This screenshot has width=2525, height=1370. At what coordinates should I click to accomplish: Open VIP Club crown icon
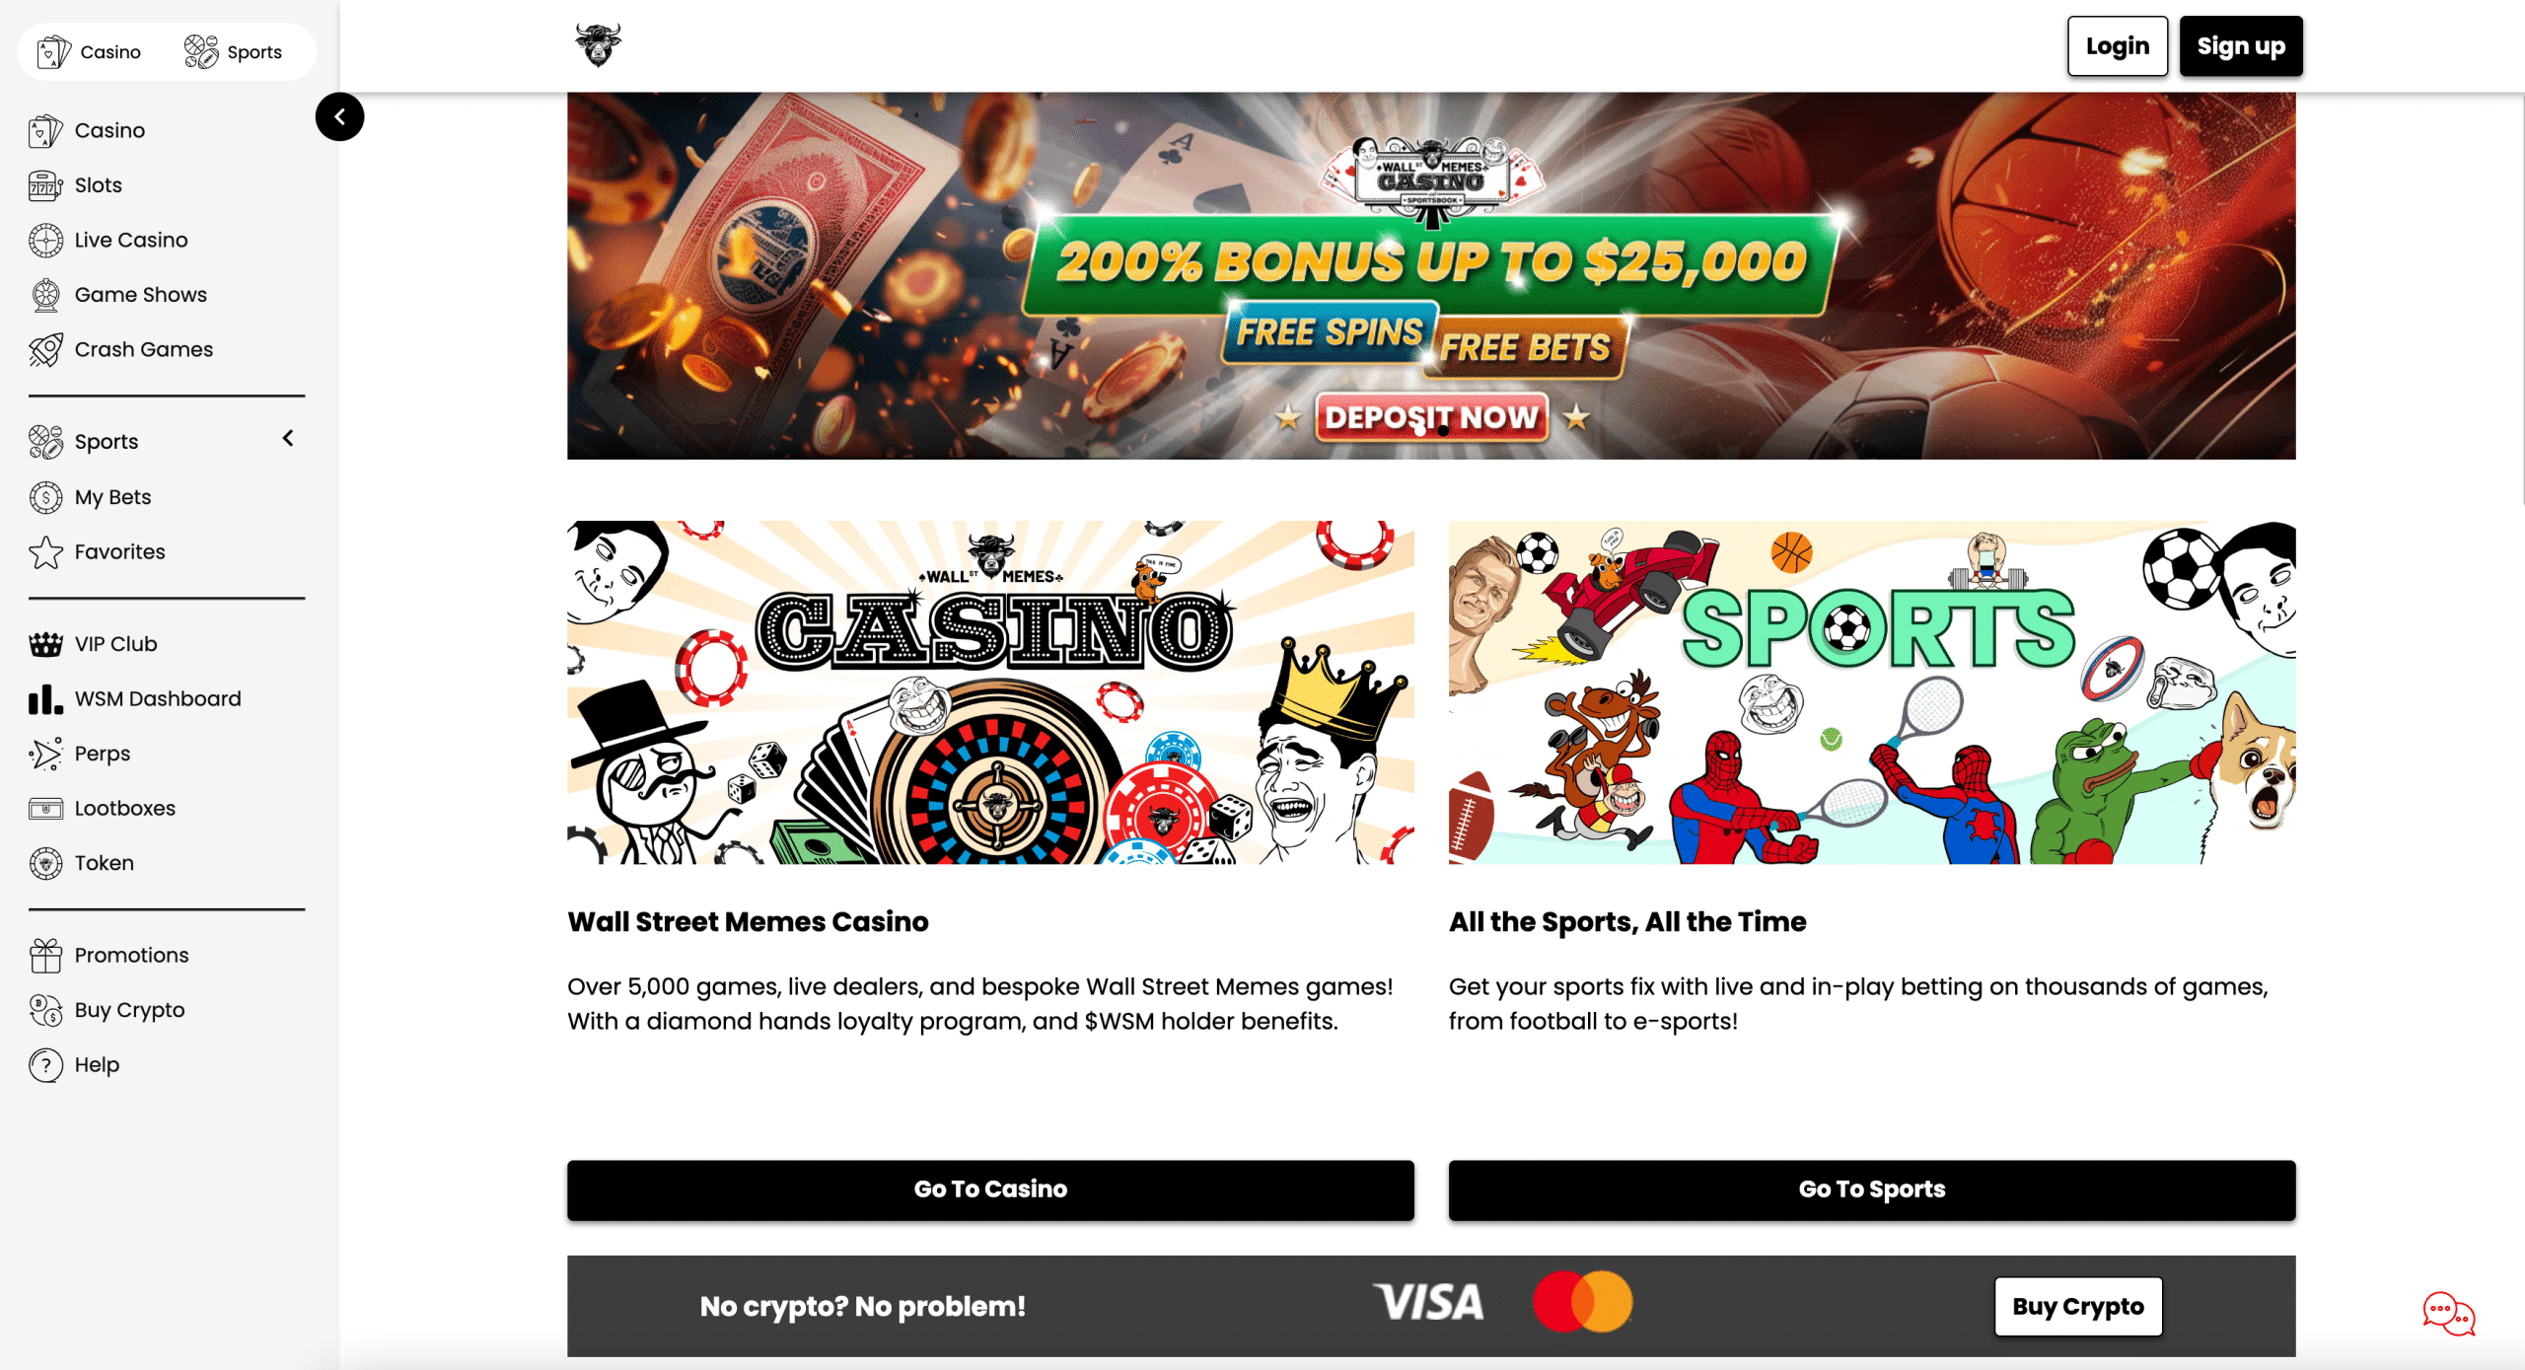pyautogui.click(x=45, y=644)
